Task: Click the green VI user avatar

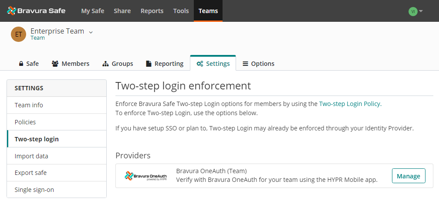Action: (413, 11)
